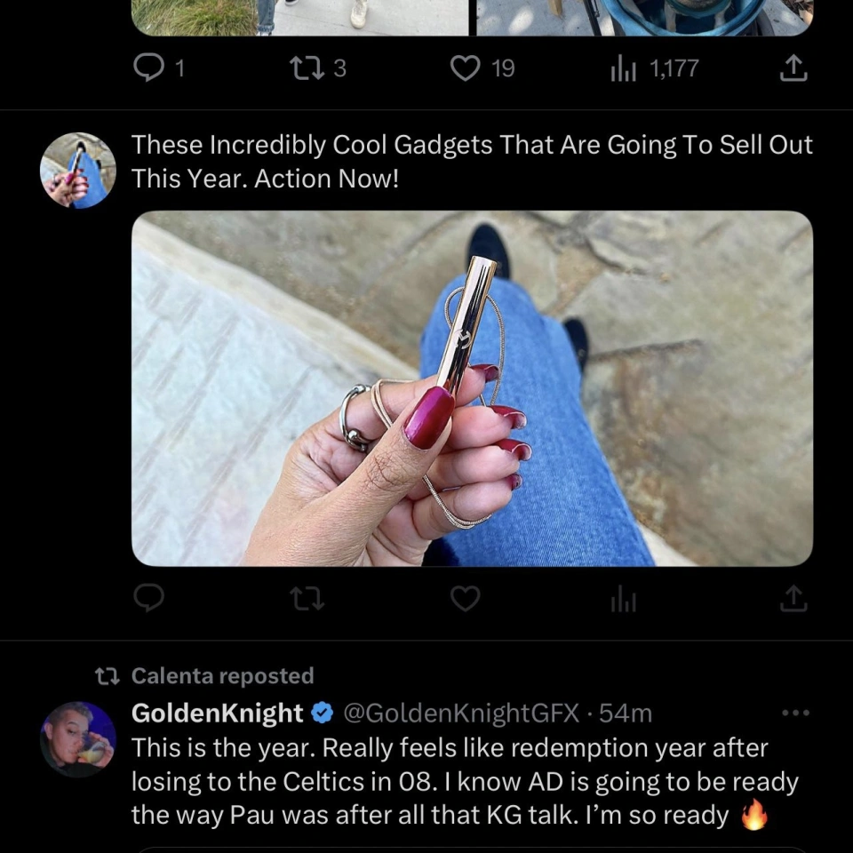
Task: Open the Incredibly Cool Gadgets ad headline
Action: coord(471,161)
